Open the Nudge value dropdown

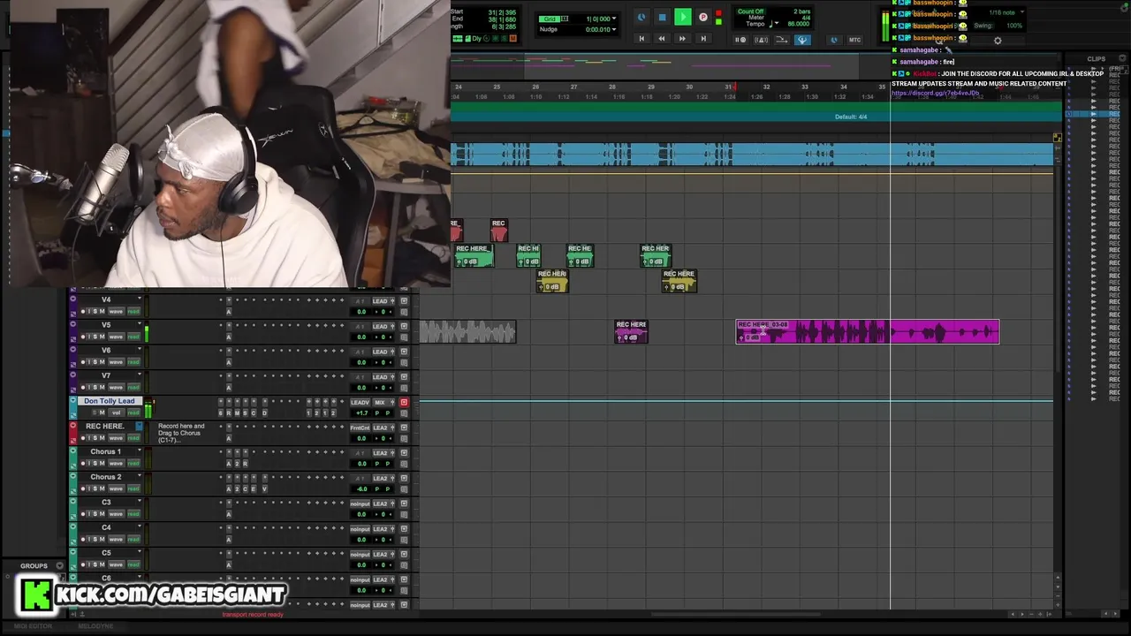(x=616, y=29)
